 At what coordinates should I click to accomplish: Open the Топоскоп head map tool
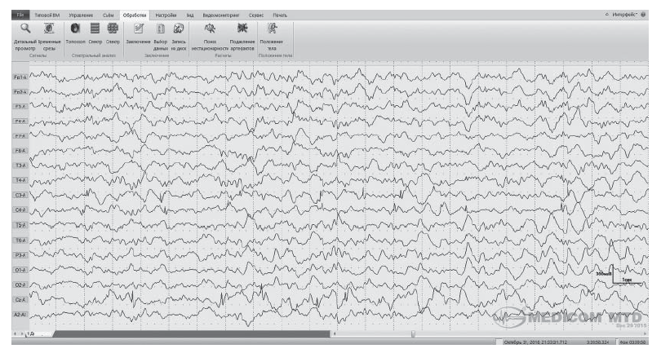point(75,29)
